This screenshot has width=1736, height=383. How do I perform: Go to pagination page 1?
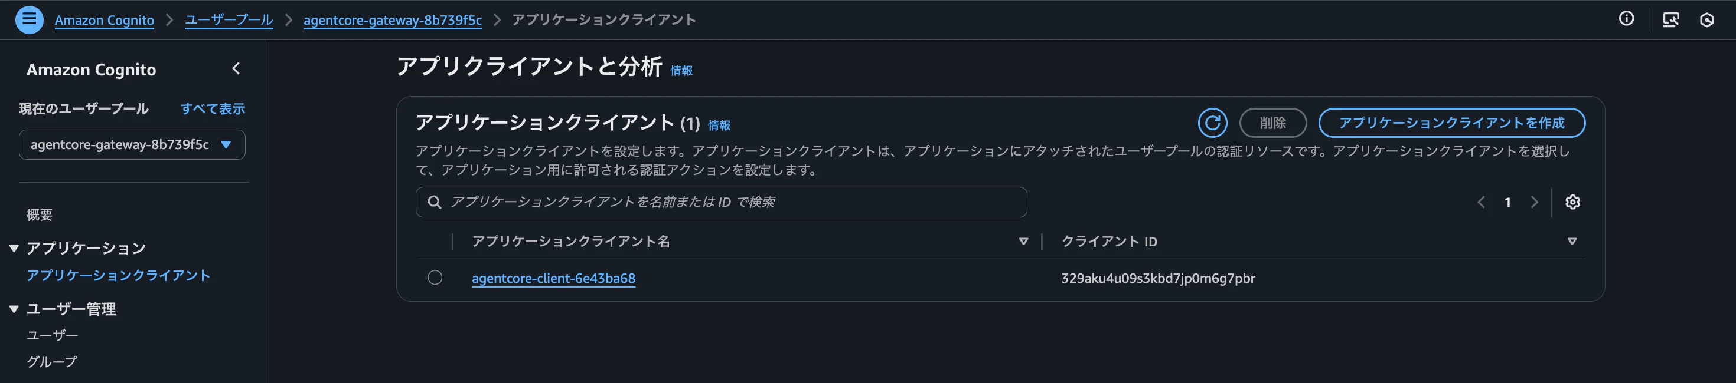pos(1507,202)
